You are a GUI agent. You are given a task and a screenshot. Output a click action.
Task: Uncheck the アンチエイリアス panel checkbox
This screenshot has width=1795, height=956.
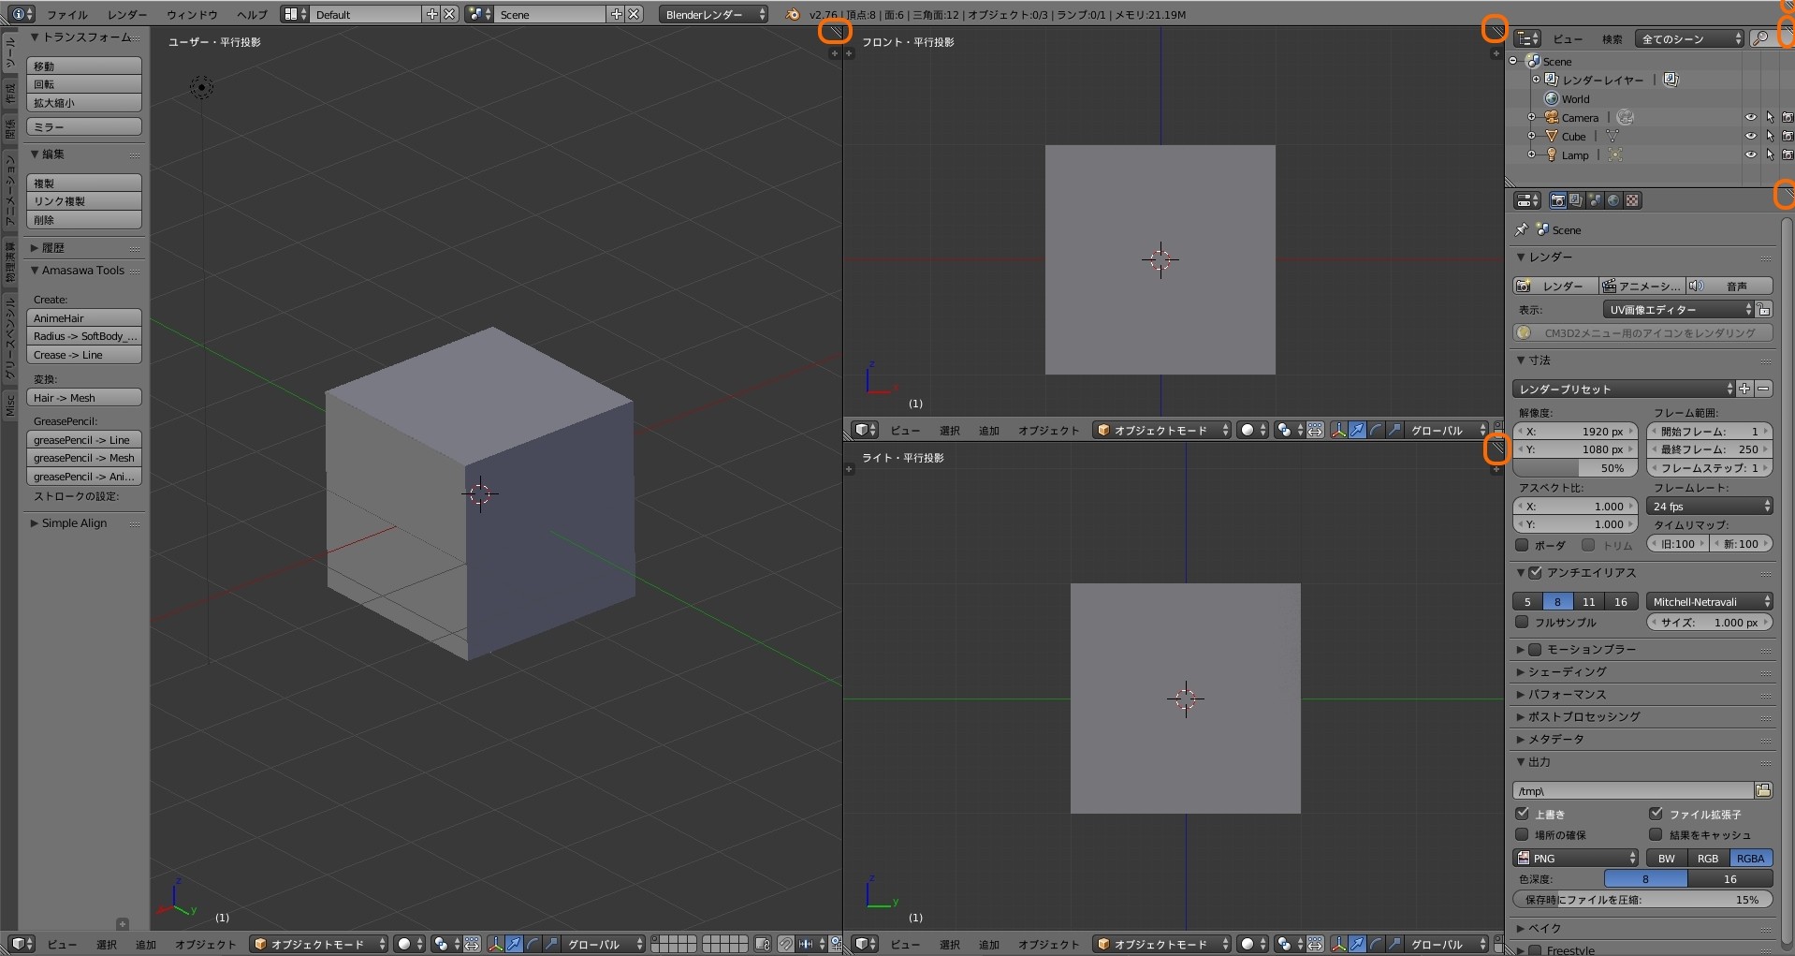point(1535,572)
